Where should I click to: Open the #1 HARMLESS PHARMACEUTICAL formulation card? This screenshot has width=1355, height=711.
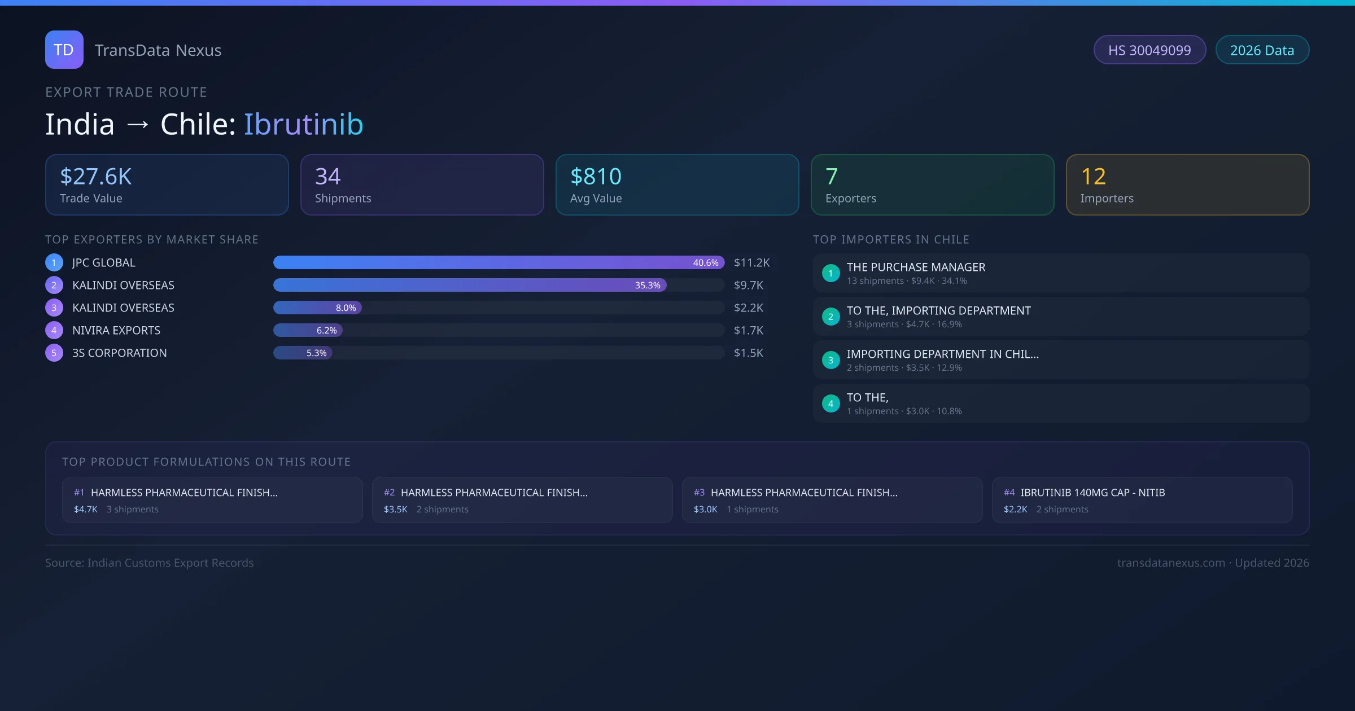pyautogui.click(x=212, y=500)
